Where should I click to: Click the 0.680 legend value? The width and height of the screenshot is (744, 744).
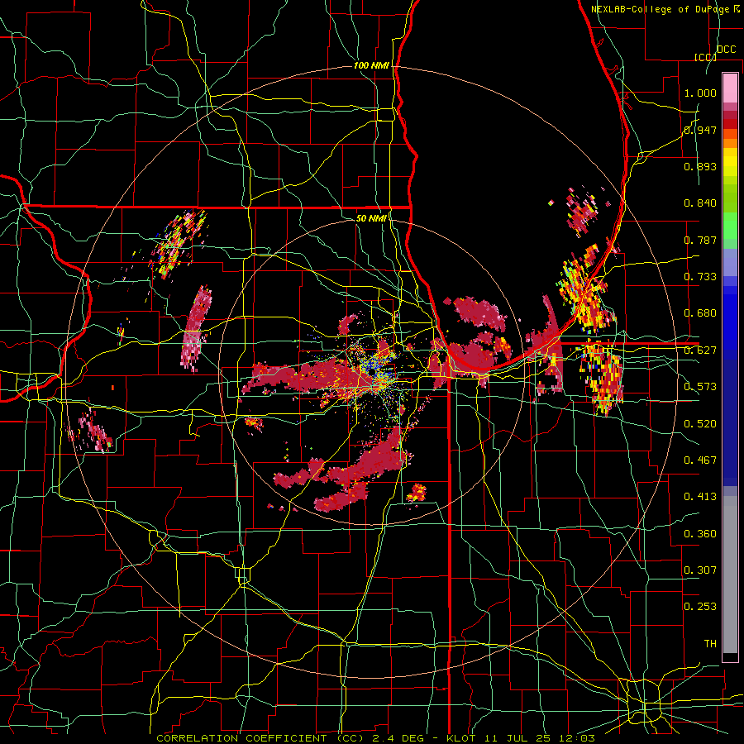click(700, 313)
